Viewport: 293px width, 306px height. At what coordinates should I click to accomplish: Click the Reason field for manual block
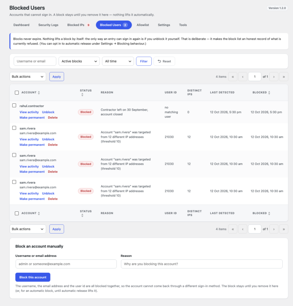pos(202,264)
